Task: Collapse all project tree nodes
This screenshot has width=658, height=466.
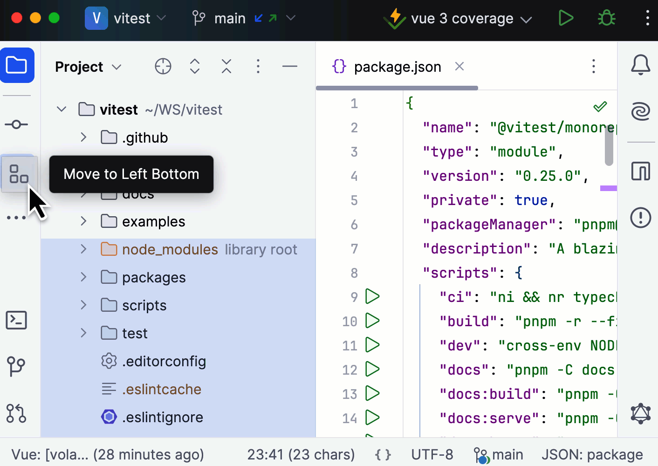Action: click(x=226, y=67)
